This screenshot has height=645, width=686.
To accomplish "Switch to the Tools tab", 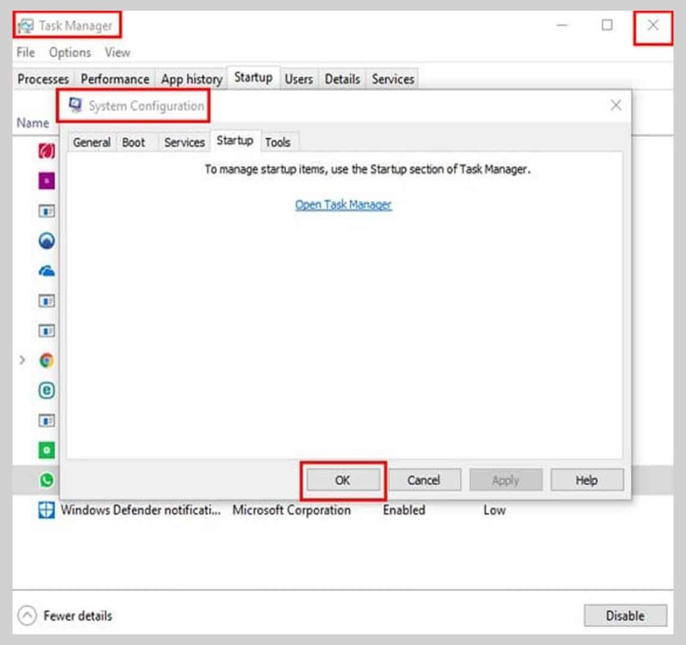I will tap(279, 141).
